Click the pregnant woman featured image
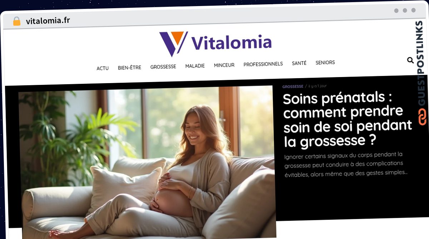Screen dimensions: 429x239 pos(147,162)
